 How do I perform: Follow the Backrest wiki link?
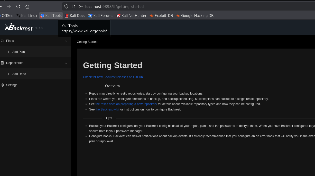(107, 109)
